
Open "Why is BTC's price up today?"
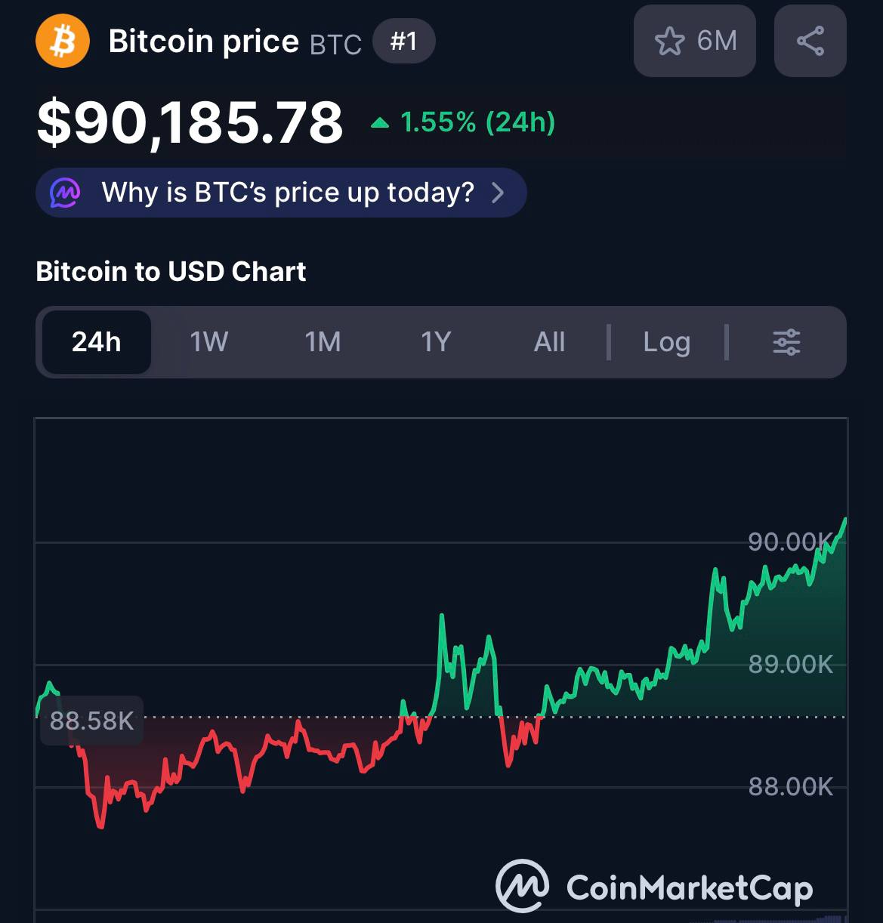[x=288, y=193]
